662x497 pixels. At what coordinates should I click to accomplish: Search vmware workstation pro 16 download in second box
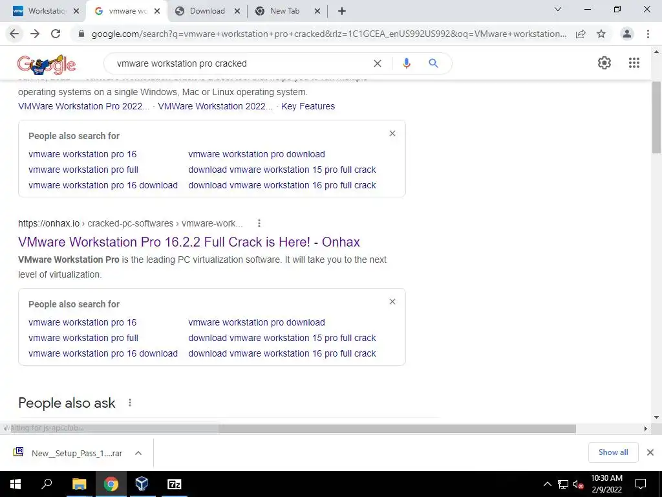click(103, 353)
